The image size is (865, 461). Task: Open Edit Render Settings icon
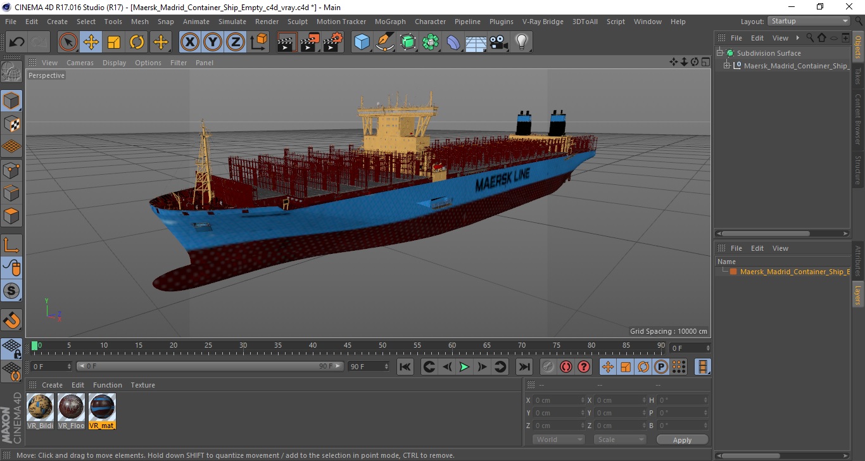click(333, 42)
